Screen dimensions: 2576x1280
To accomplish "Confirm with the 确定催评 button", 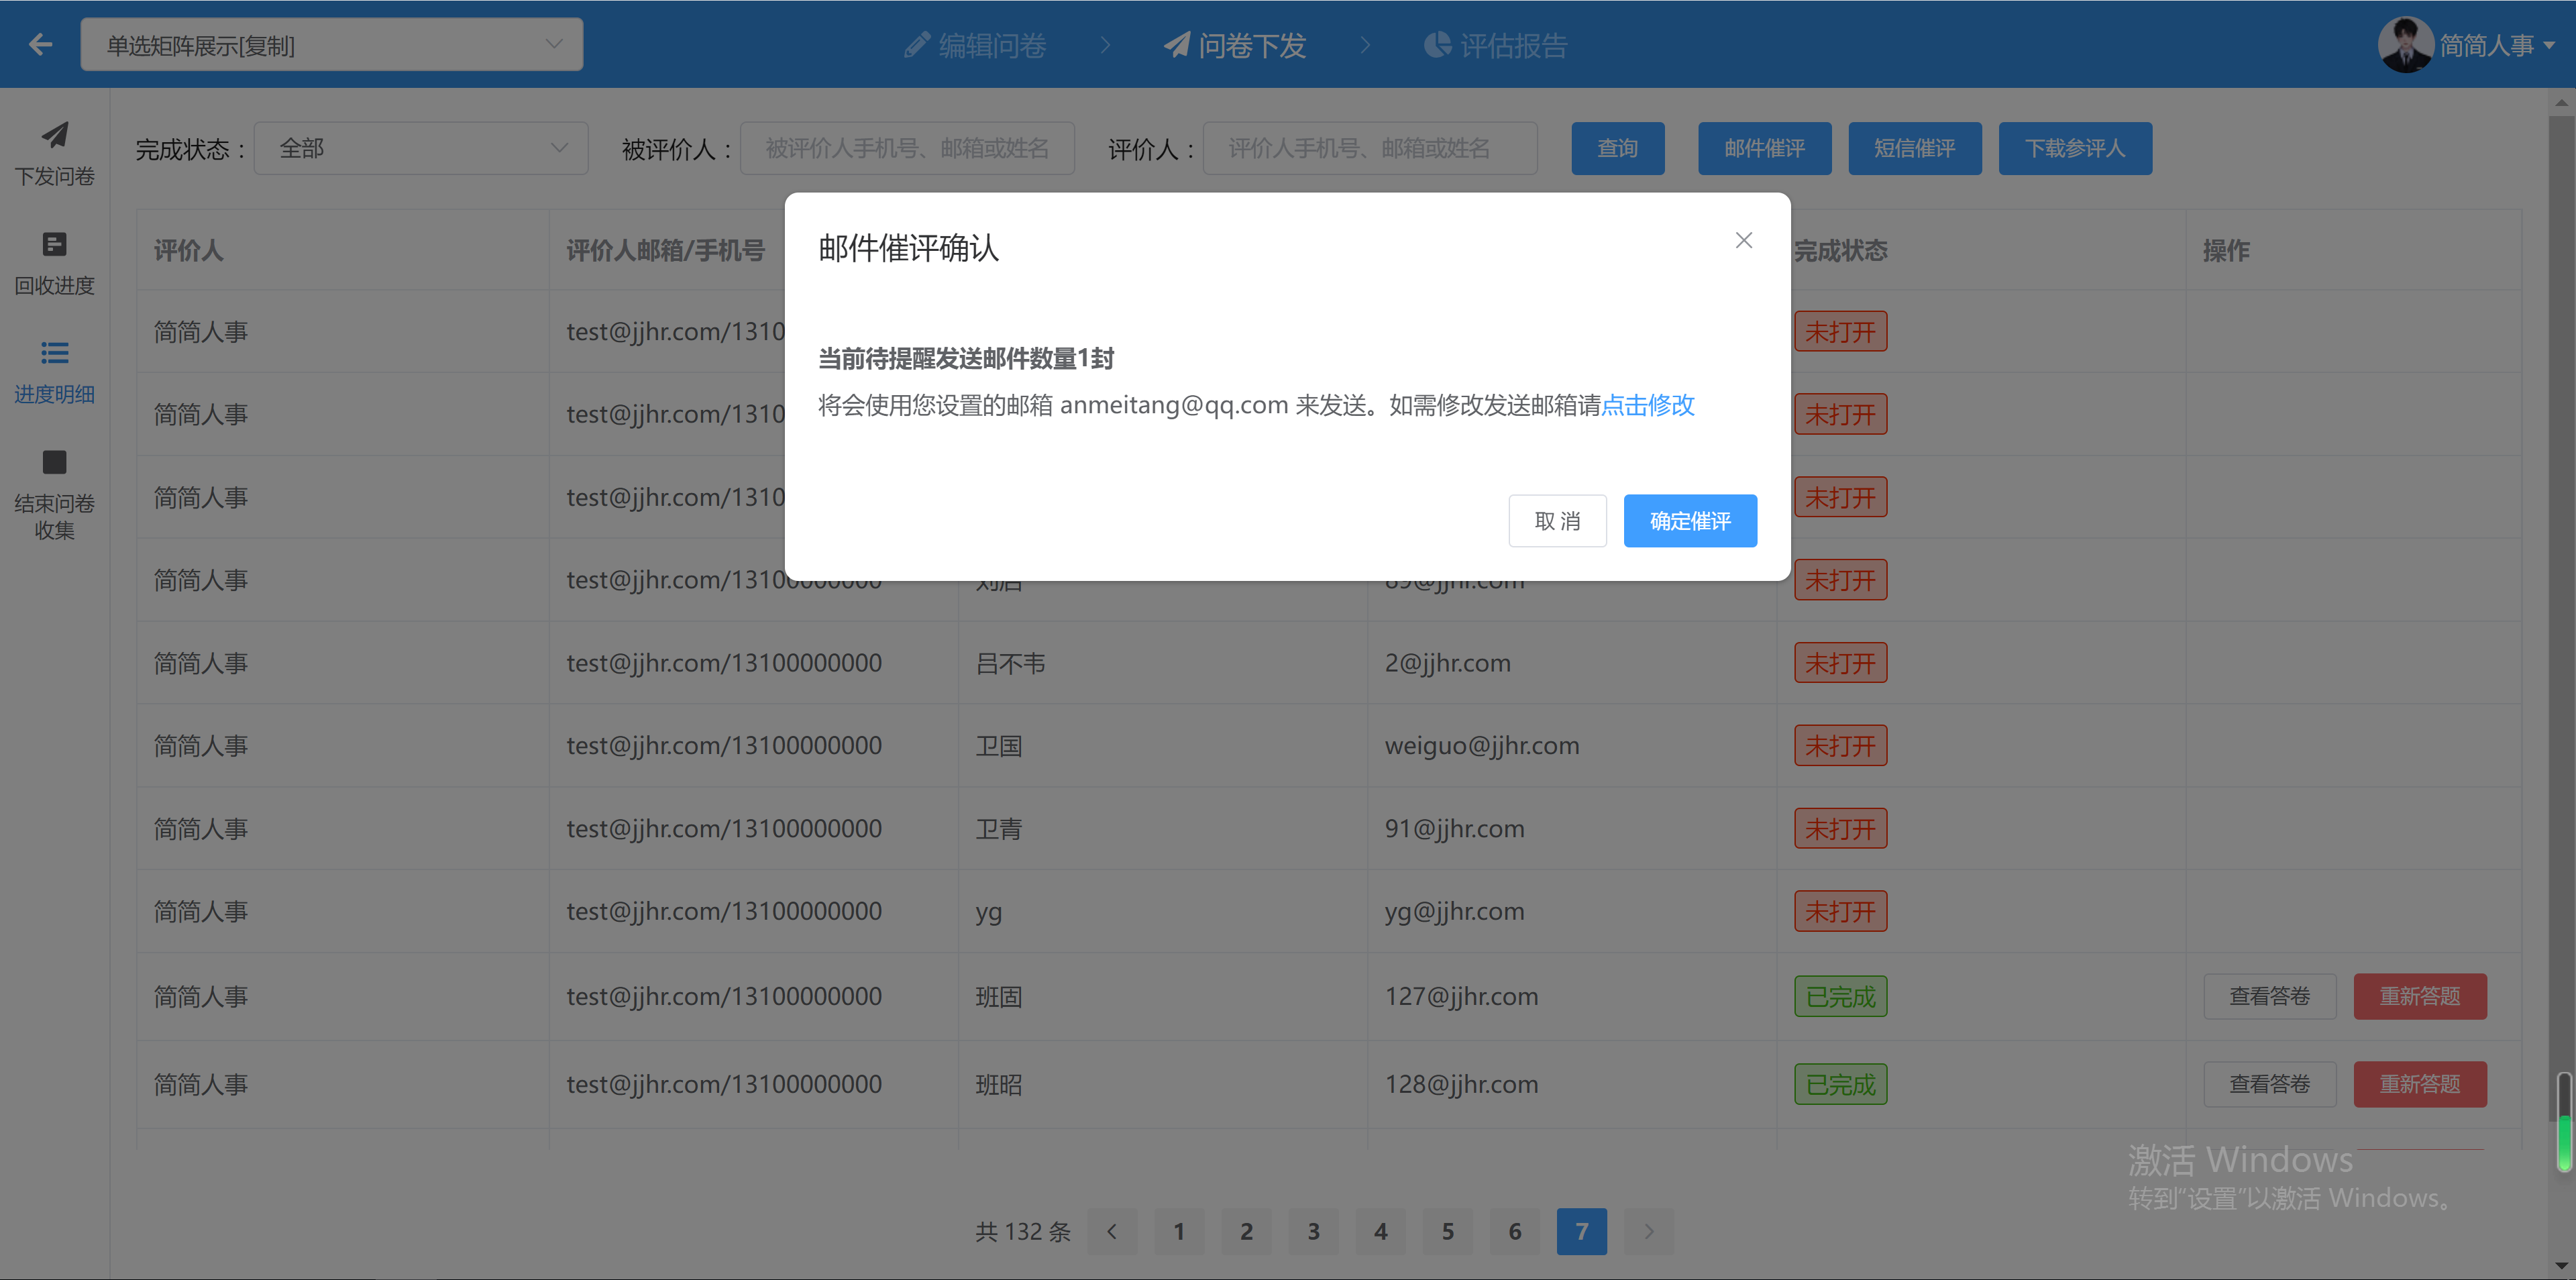I will coord(1690,521).
